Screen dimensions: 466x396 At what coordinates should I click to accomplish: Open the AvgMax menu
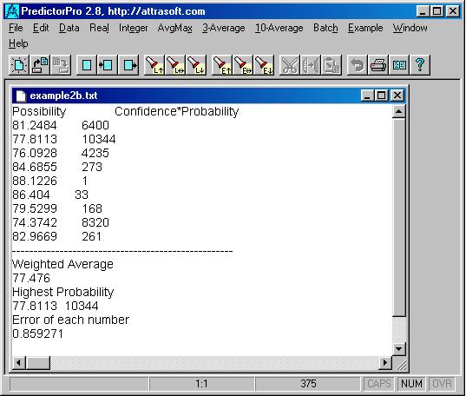click(174, 28)
